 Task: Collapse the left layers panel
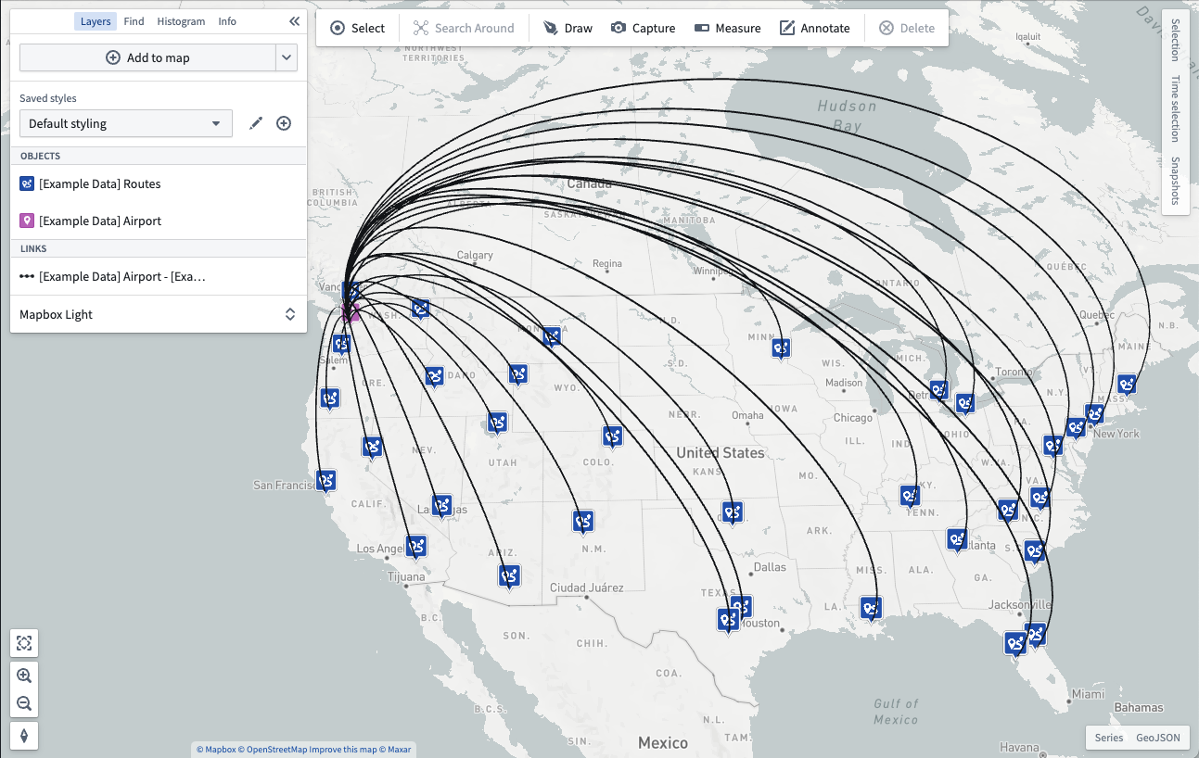[x=294, y=21]
